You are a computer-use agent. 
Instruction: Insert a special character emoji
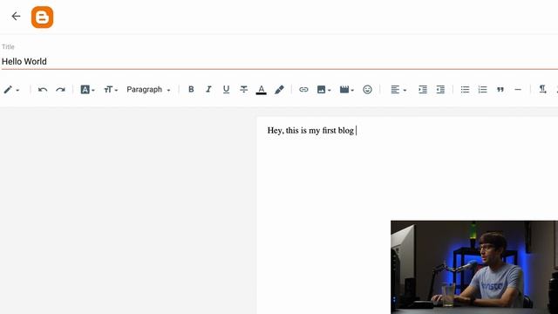tap(367, 89)
